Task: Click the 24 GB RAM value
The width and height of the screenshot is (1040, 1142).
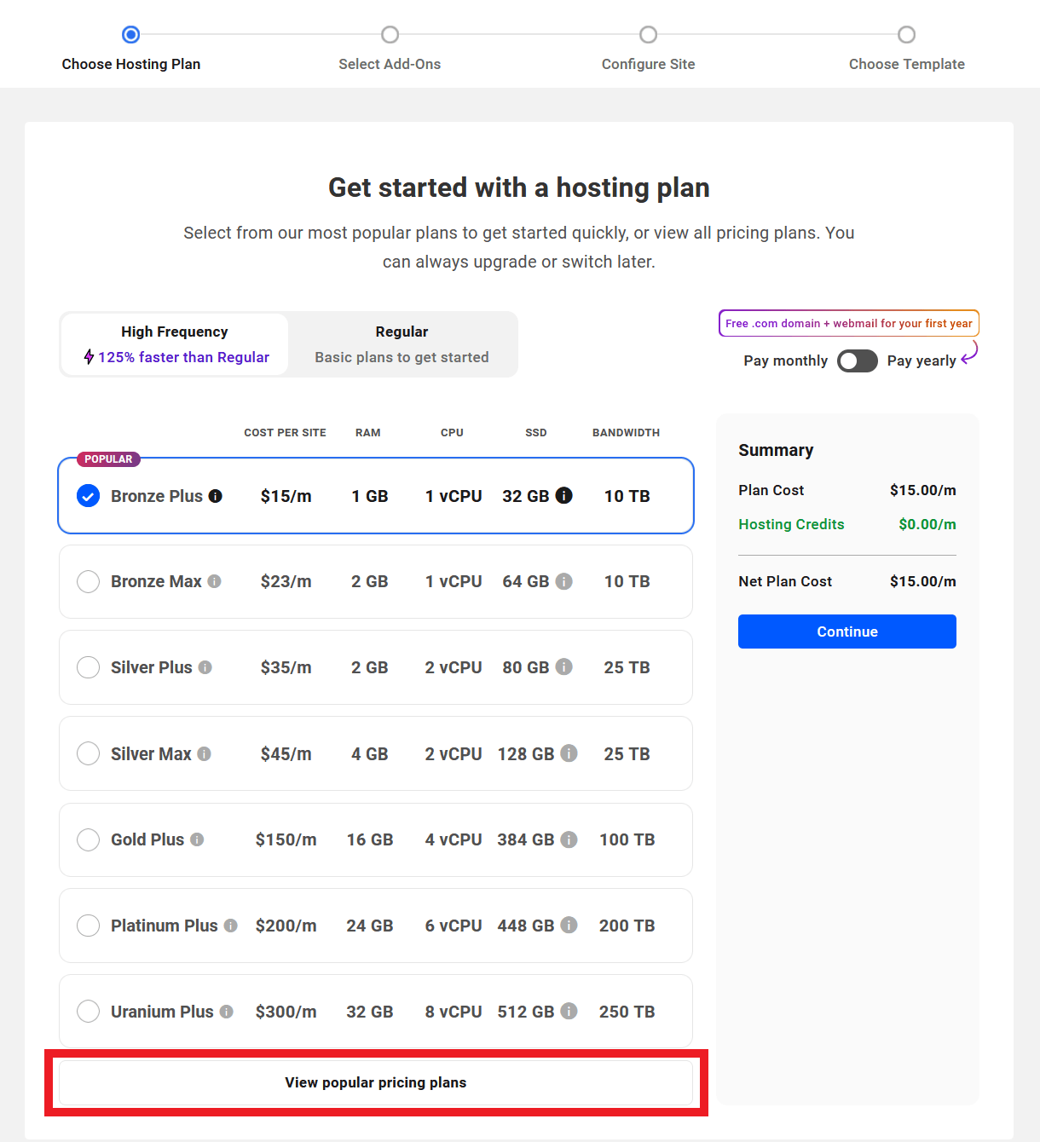Action: pos(370,926)
